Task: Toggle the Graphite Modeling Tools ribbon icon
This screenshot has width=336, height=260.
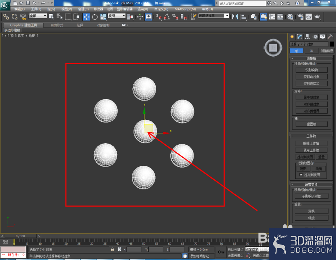Action: click(x=263, y=17)
